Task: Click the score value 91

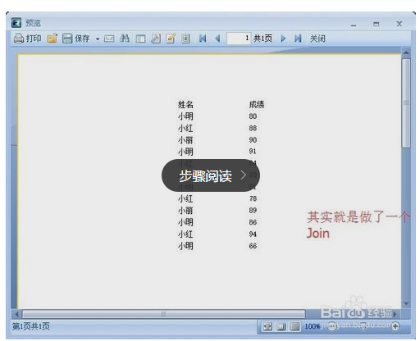Action: point(253,152)
